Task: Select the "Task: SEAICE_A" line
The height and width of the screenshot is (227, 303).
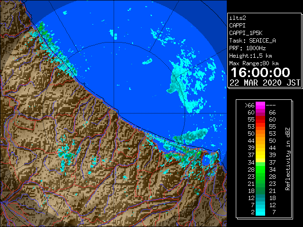Action: [252, 41]
